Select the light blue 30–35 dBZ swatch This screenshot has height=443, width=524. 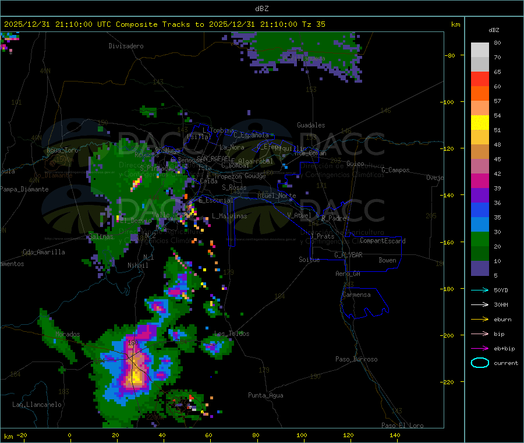point(480,225)
